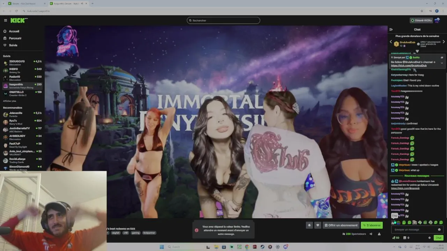
Task: Jump to Nouveaux messages divider in chat
Action: point(417,176)
